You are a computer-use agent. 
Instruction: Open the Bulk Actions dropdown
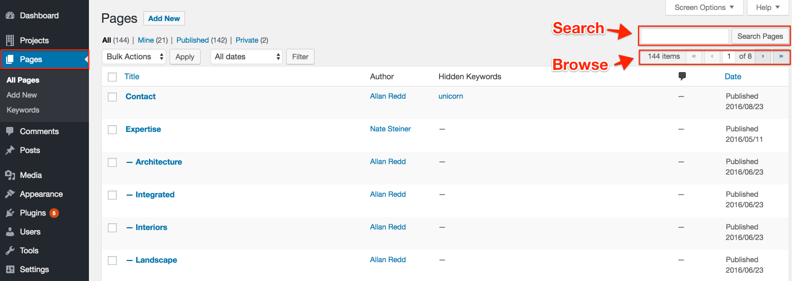pyautogui.click(x=134, y=57)
